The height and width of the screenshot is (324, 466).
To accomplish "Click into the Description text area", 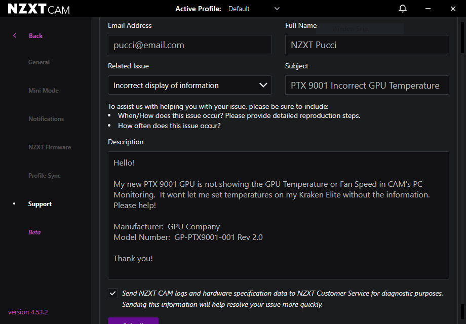I will pyautogui.click(x=279, y=215).
